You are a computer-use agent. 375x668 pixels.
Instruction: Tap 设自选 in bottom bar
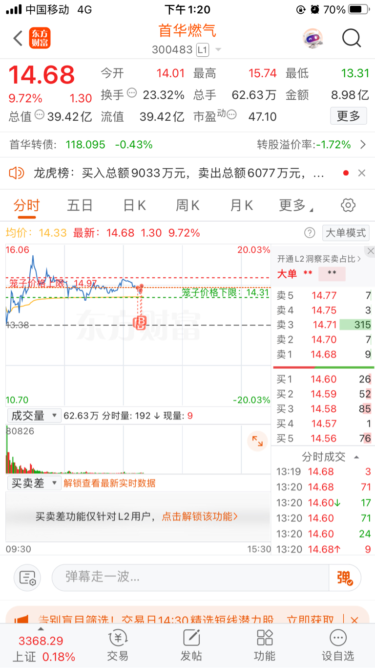point(338,646)
